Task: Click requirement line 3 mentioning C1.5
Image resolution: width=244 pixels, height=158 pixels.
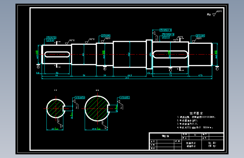Action: pos(187,124)
